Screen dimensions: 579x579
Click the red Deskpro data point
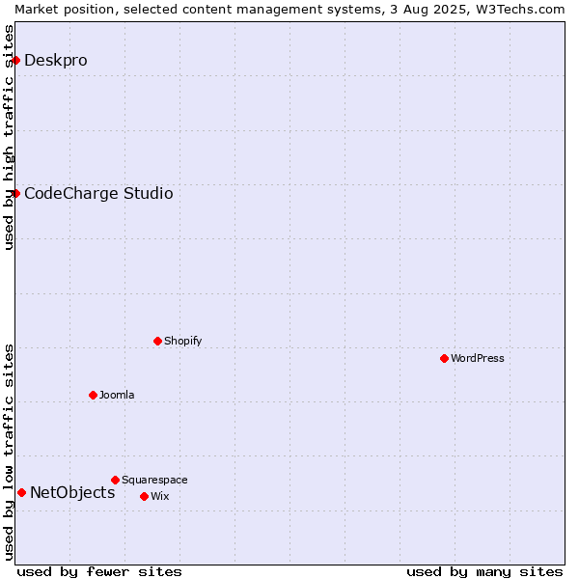click(x=15, y=60)
